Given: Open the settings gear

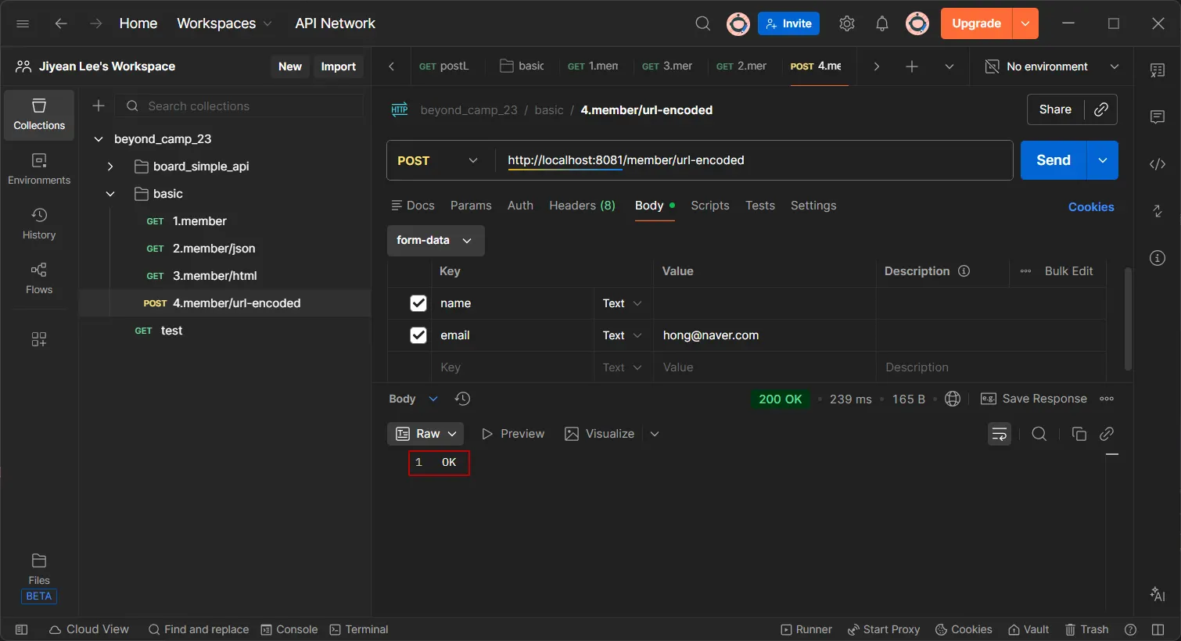Looking at the screenshot, I should [x=847, y=23].
